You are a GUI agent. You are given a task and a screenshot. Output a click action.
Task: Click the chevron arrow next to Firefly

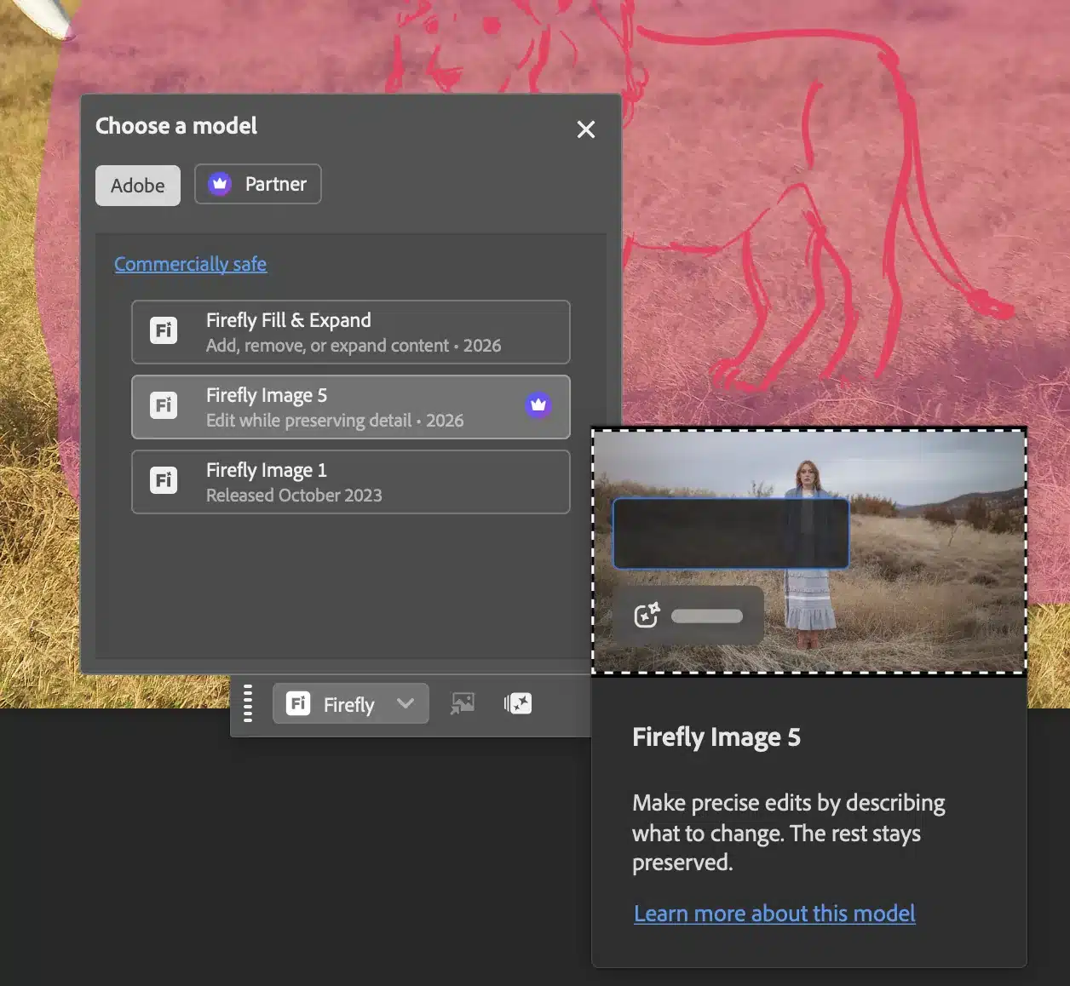406,703
